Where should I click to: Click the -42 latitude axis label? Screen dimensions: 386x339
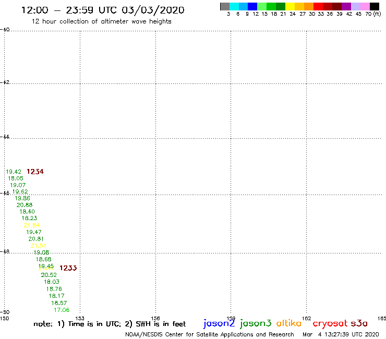[5, 82]
